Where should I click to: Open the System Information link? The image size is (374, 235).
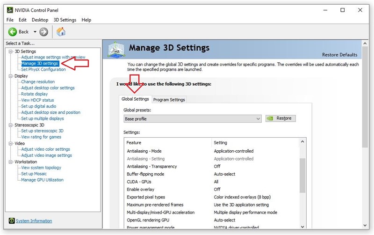click(x=34, y=221)
